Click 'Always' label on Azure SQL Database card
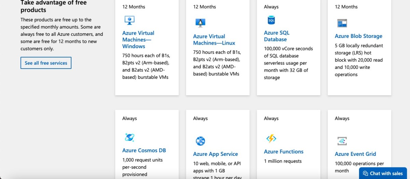 coord(271,7)
